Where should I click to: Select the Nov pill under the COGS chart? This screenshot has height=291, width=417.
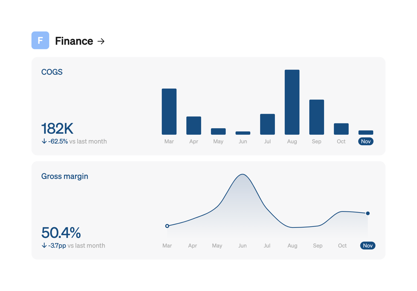pos(366,142)
